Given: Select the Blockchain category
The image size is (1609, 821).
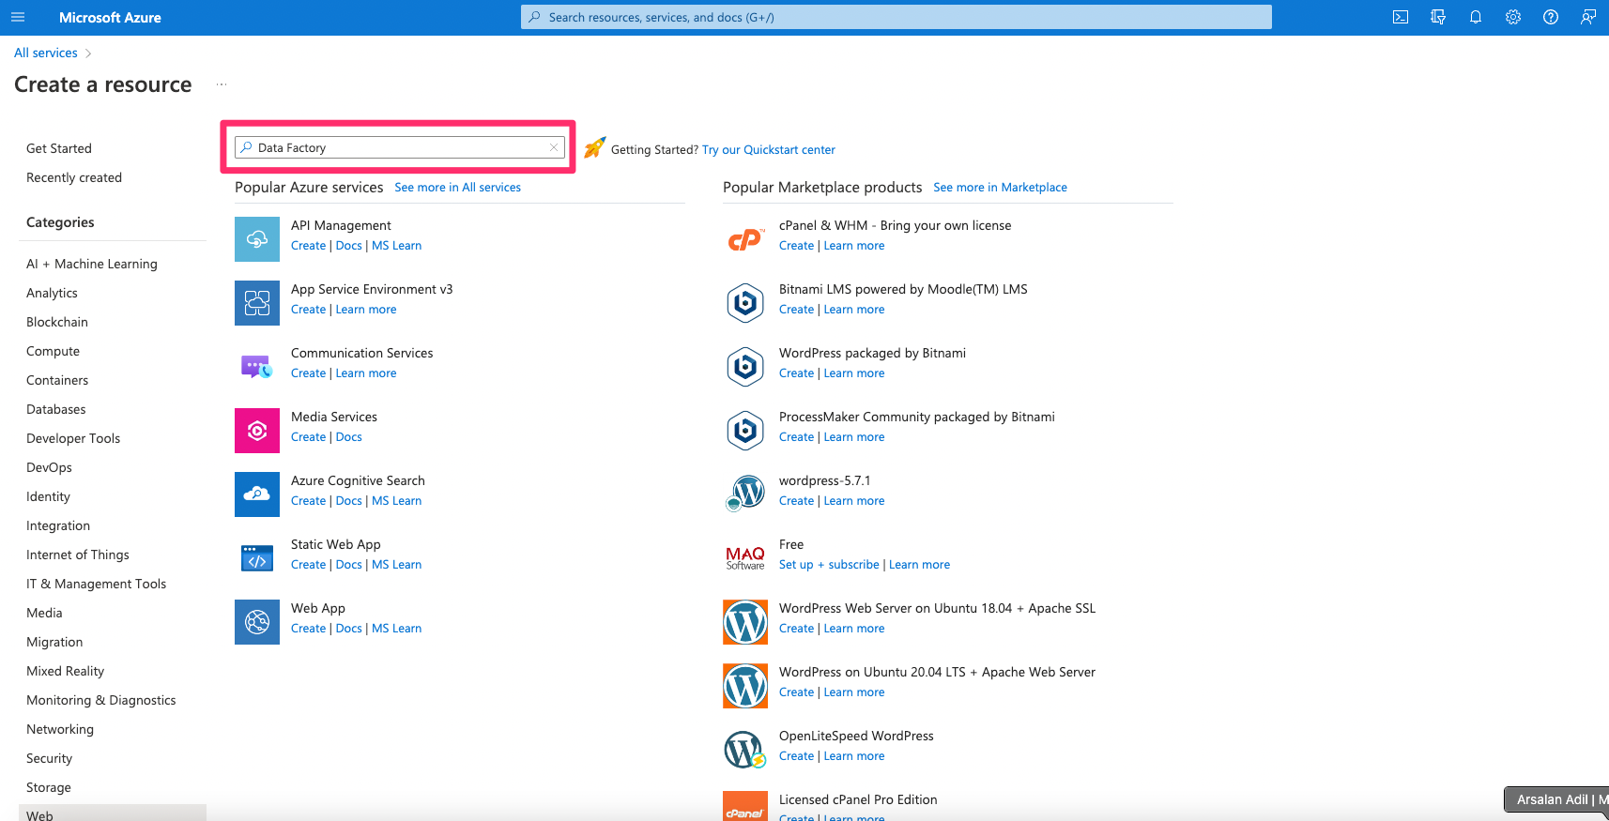Looking at the screenshot, I should (57, 322).
